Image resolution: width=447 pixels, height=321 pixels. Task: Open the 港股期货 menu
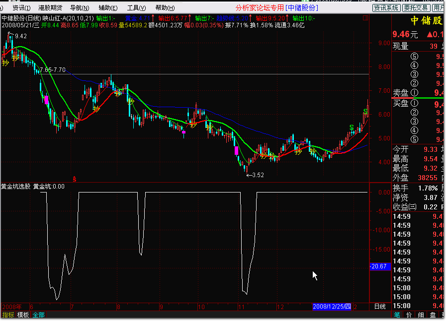pyautogui.click(x=50, y=8)
